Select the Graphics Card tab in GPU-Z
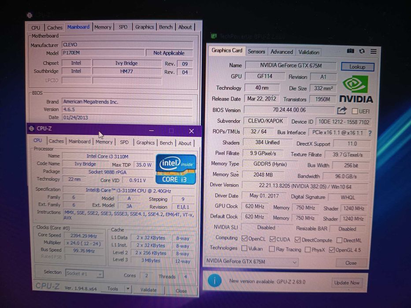The image size is (411, 308). click(227, 50)
